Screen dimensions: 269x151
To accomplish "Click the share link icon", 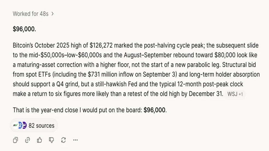I will point(27,140).
